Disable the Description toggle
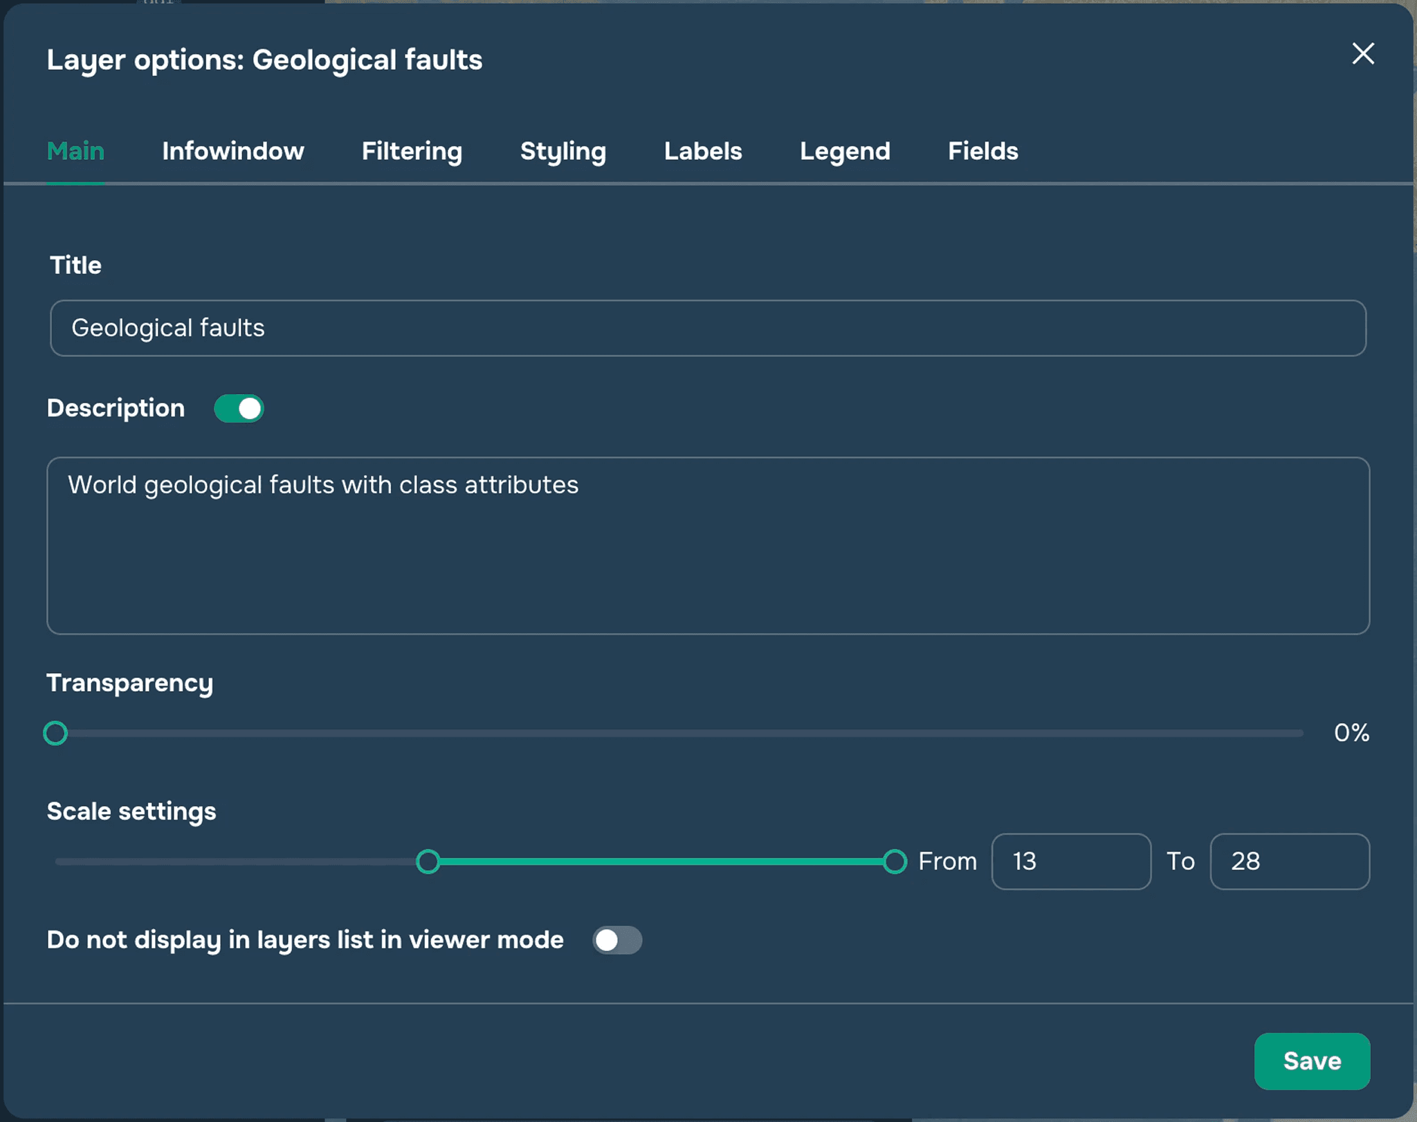Screen dimensions: 1417x1122 (x=239, y=408)
